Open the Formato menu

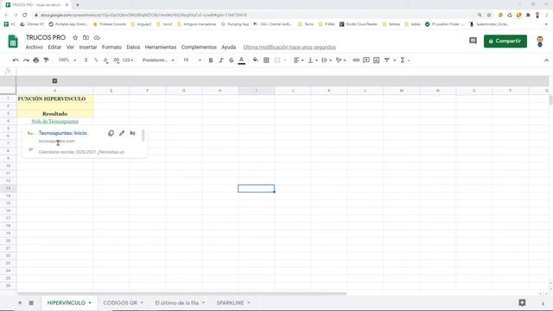pyautogui.click(x=111, y=47)
